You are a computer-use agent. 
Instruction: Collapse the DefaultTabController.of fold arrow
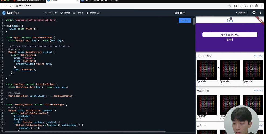(4, 125)
